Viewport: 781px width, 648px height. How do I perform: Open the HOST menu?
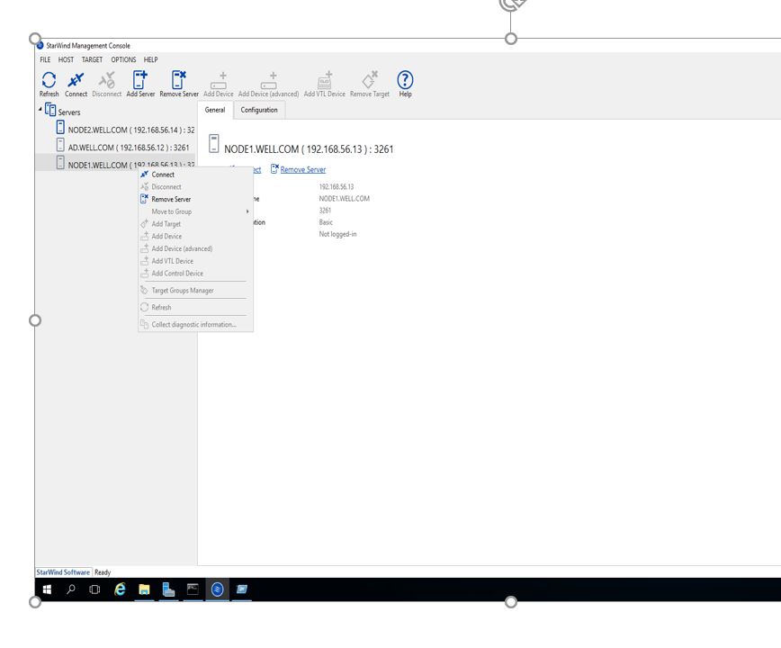click(x=66, y=59)
